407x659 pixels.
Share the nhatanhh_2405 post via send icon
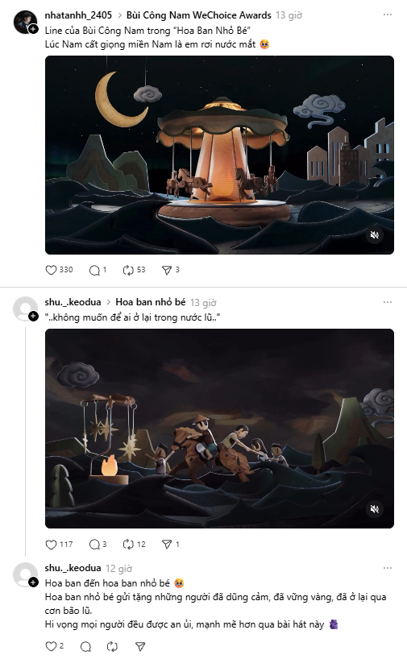pos(171,270)
